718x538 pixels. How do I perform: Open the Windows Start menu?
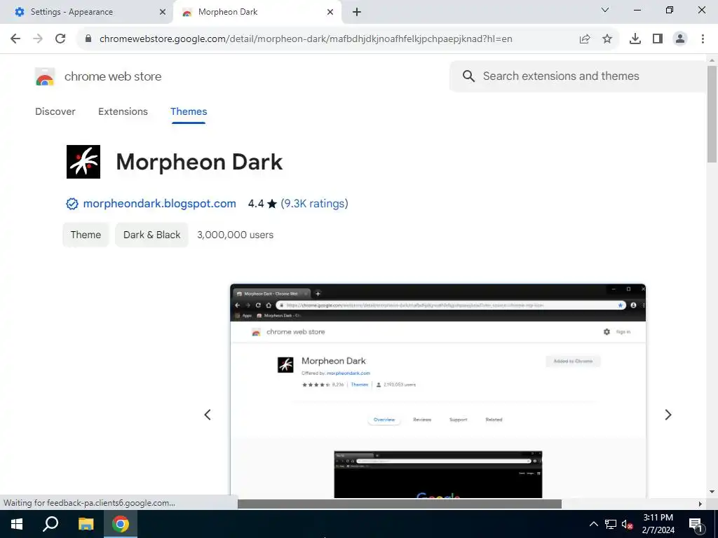point(17,524)
